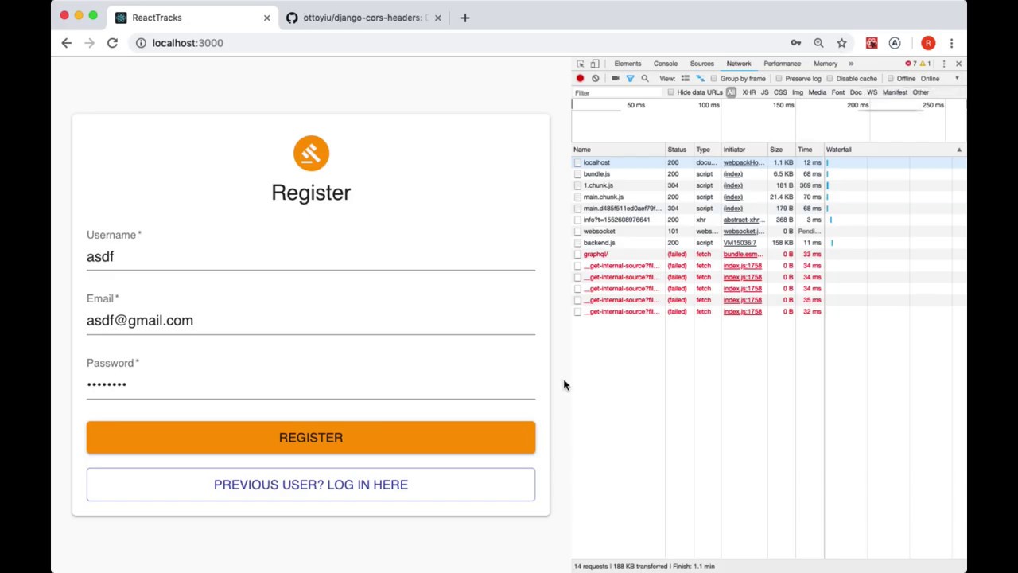Open the Performance tab
Viewport: 1018px width, 573px height.
coord(783,64)
